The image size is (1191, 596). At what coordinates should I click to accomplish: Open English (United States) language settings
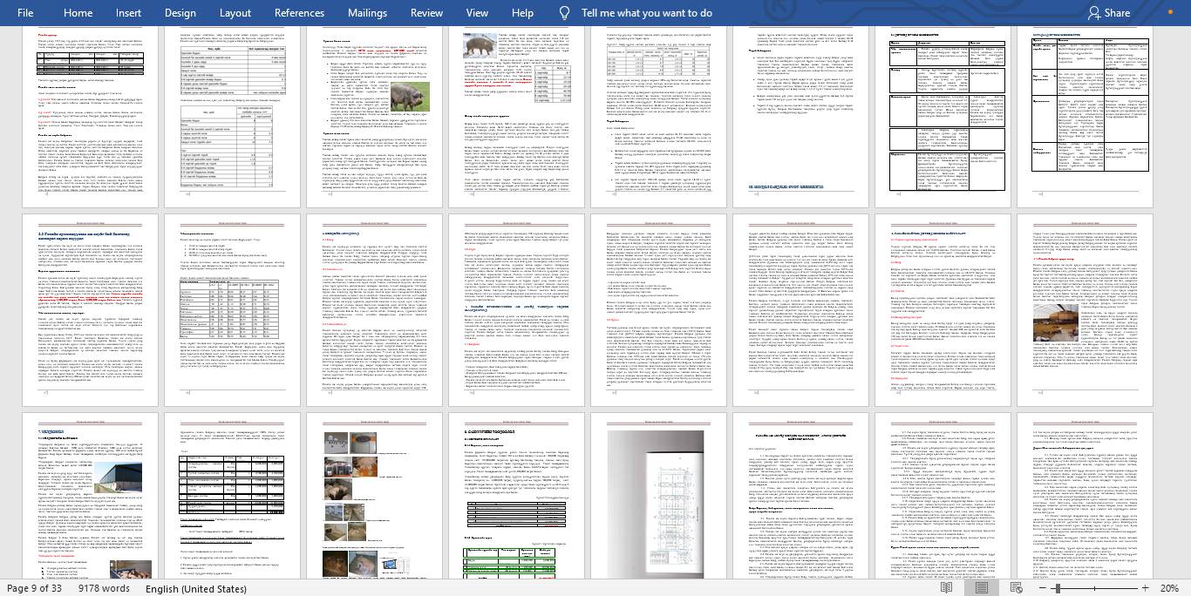pos(196,588)
